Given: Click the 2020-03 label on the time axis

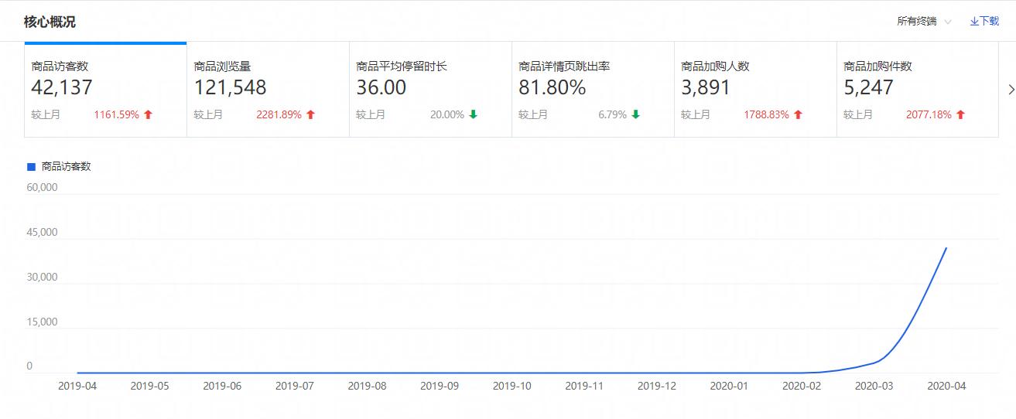Looking at the screenshot, I should (x=874, y=385).
